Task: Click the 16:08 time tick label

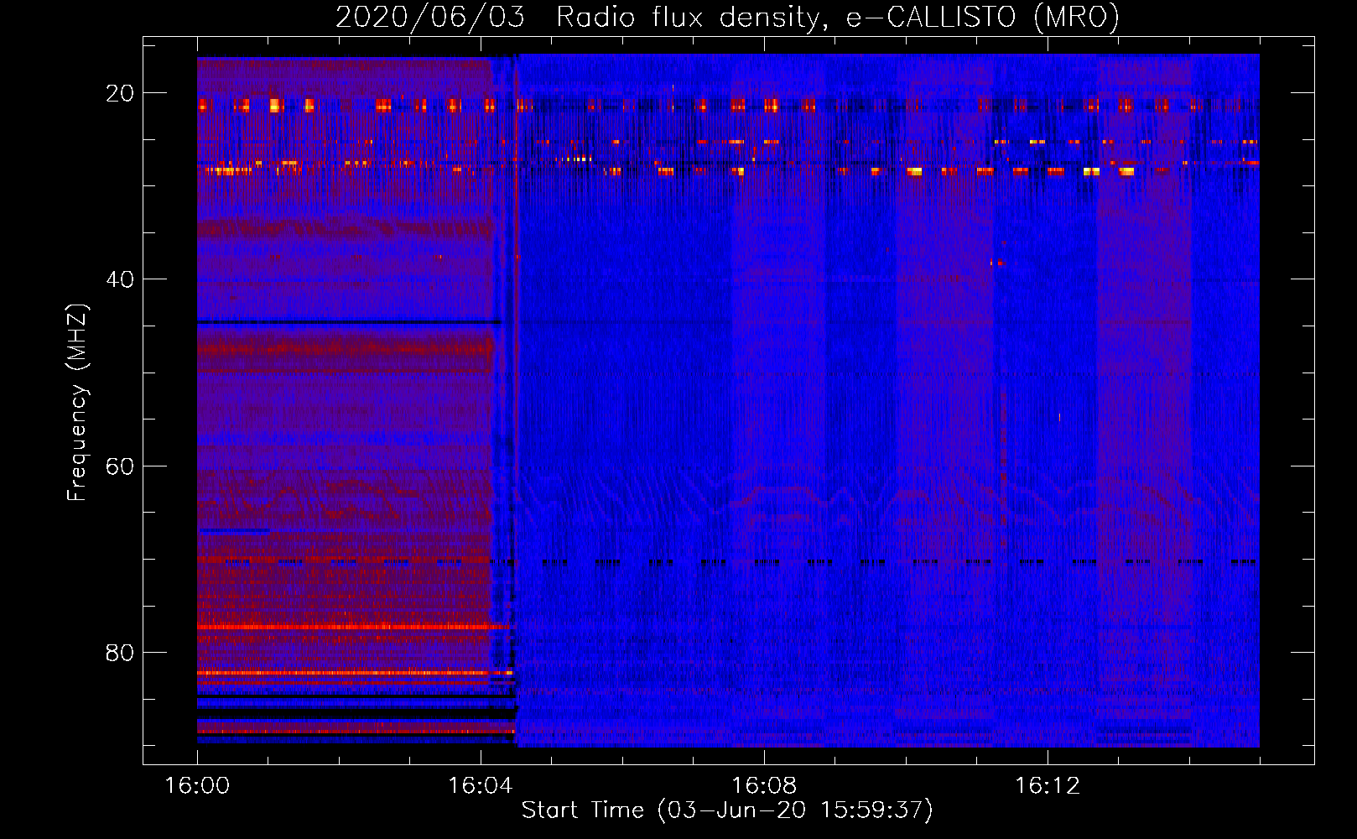Action: coord(764,786)
